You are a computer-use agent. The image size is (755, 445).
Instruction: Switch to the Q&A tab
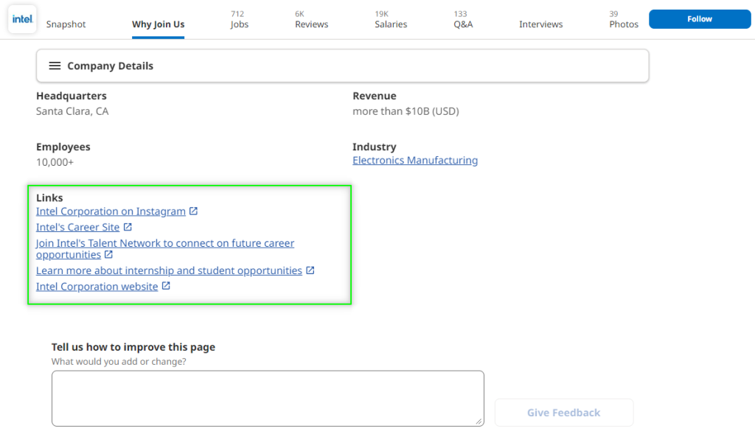click(463, 20)
